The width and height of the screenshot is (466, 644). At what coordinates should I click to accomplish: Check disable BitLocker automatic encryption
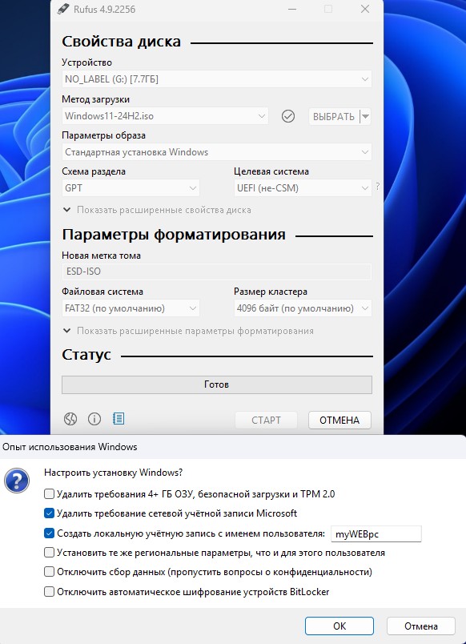click(49, 592)
